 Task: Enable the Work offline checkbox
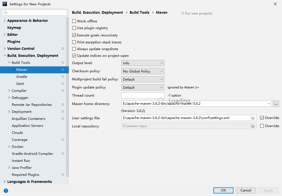point(74,21)
